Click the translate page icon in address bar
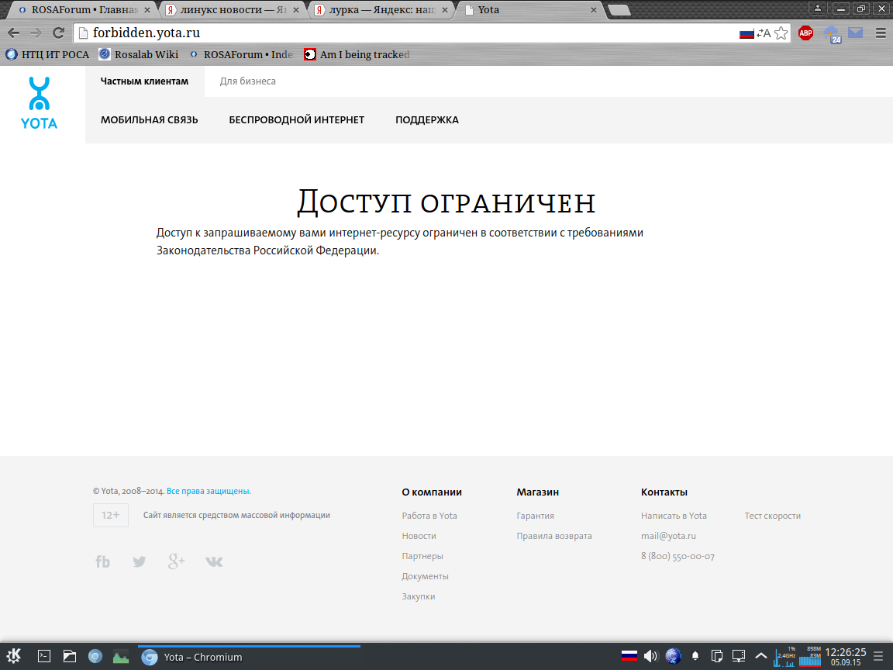The height and width of the screenshot is (670, 893). [x=764, y=33]
